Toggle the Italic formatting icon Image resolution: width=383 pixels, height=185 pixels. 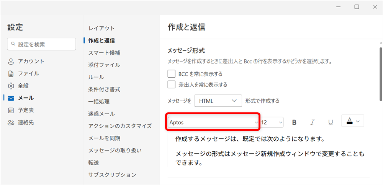pyautogui.click(x=313, y=122)
